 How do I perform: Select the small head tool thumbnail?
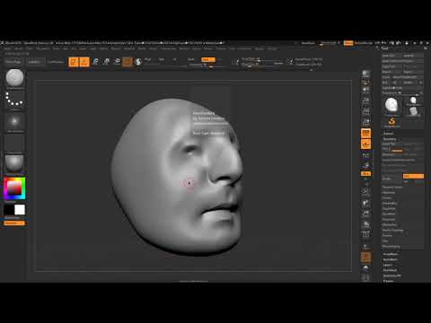tap(413, 100)
